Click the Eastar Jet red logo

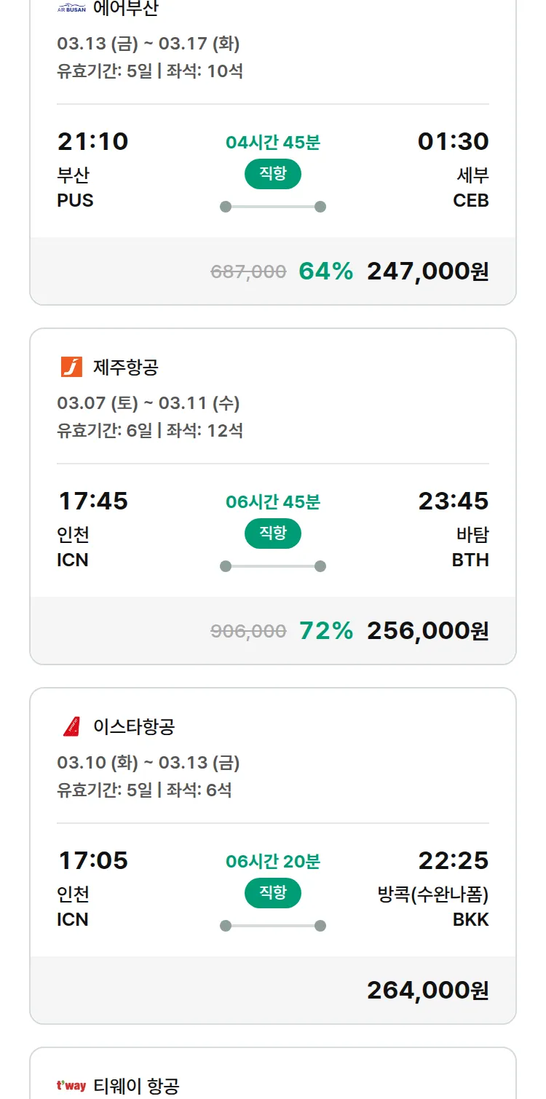pos(71,726)
